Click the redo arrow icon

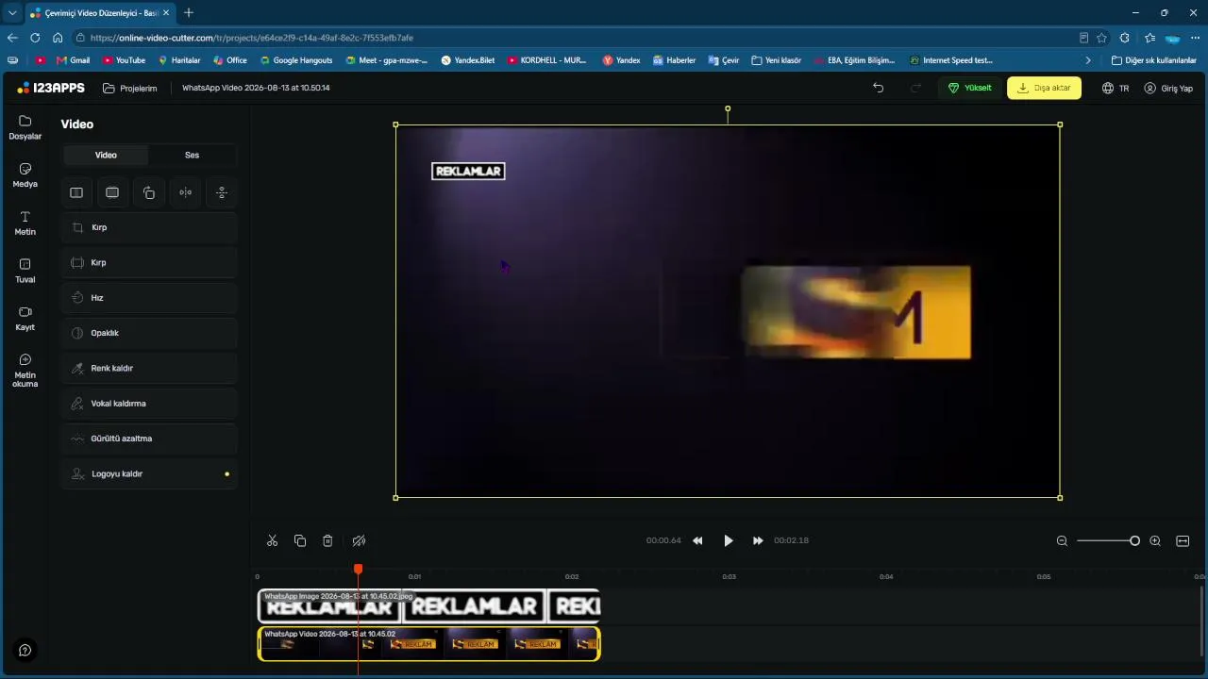[915, 88]
